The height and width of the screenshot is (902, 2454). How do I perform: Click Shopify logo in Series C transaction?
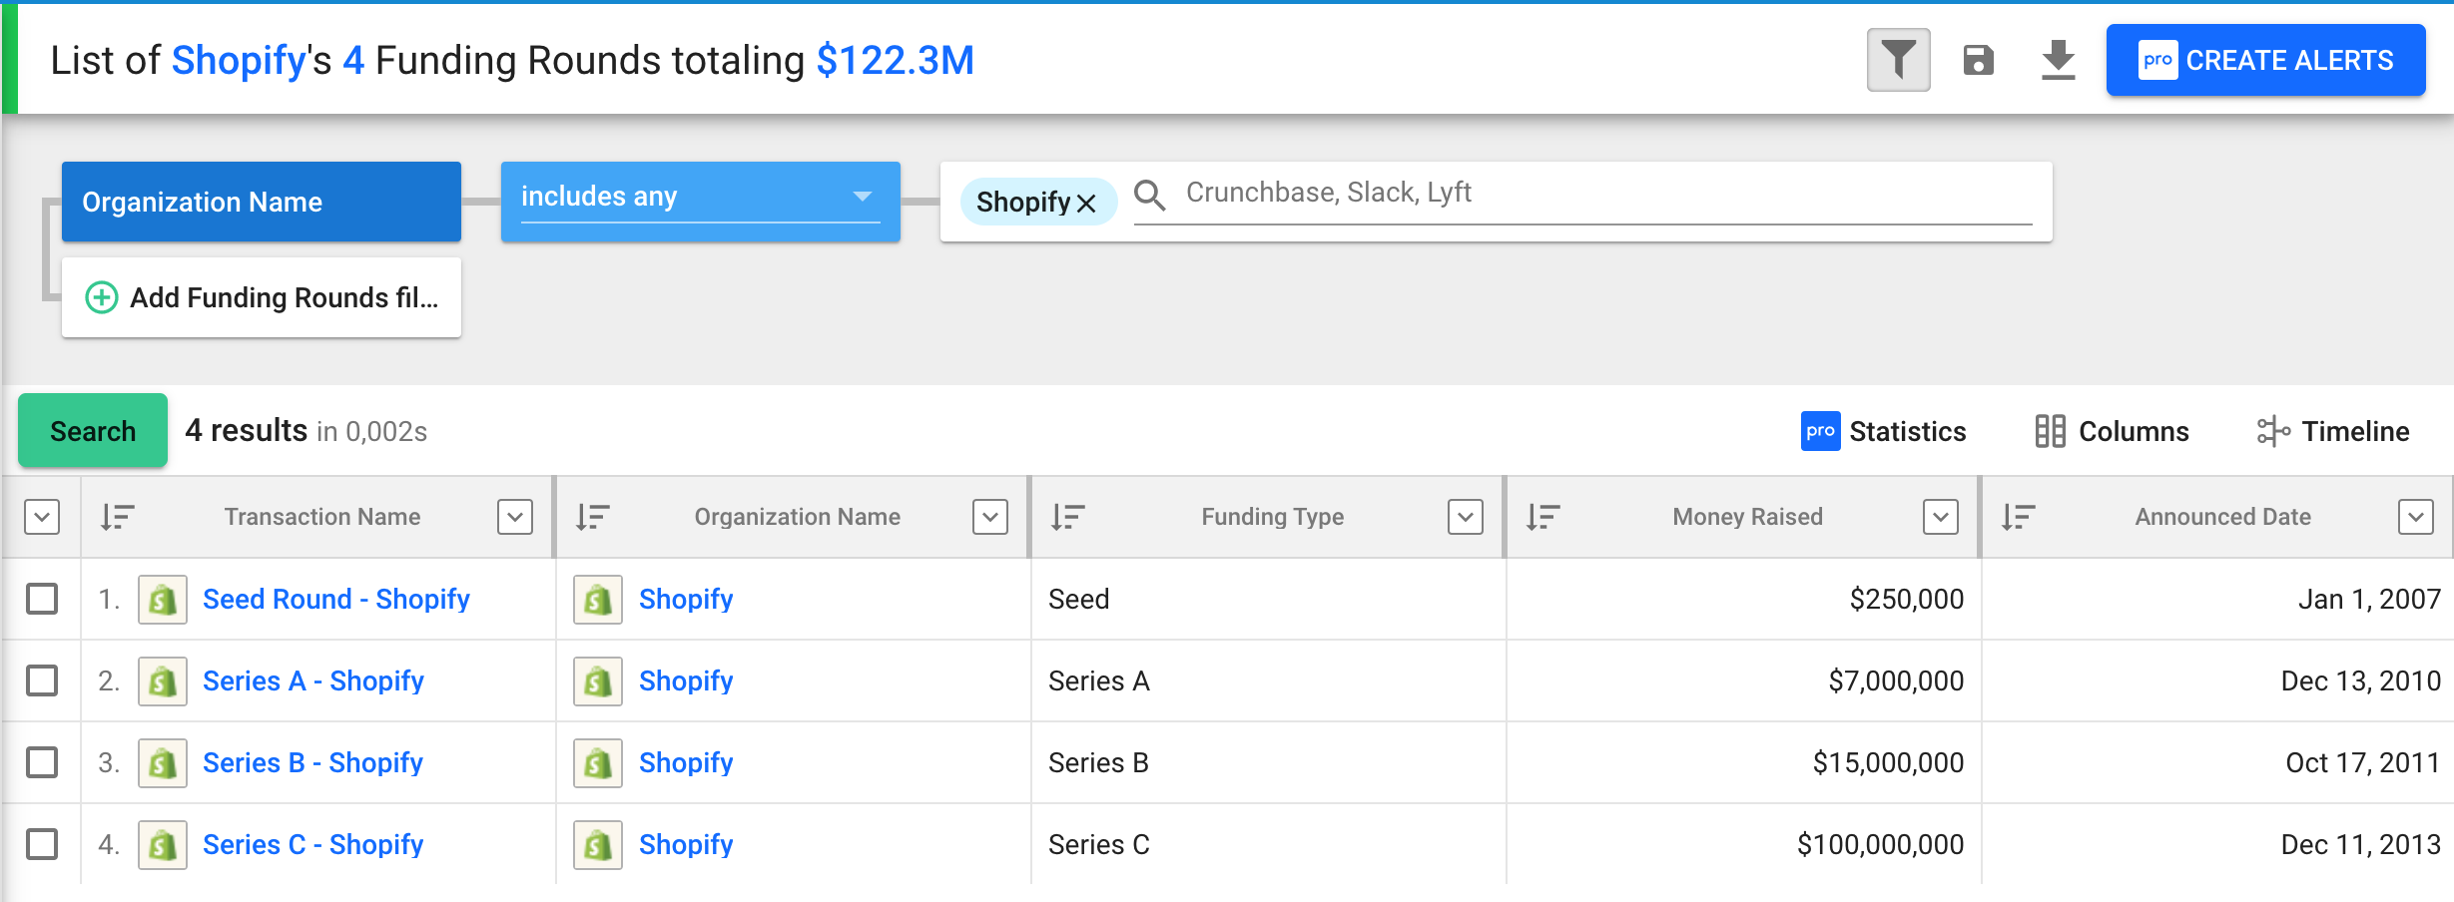click(163, 845)
